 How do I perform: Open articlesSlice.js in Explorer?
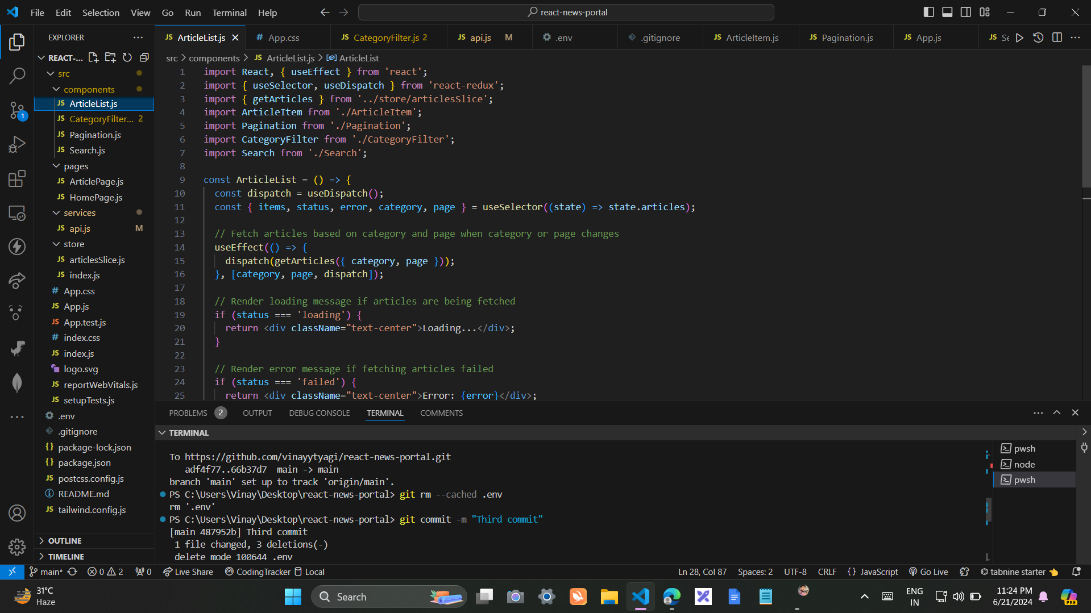pos(97,260)
